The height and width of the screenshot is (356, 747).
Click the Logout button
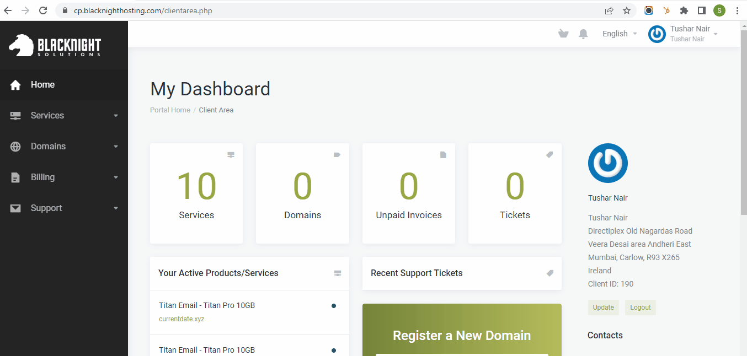pos(641,308)
